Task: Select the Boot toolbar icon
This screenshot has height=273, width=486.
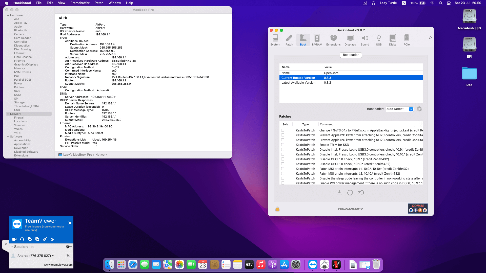Action: pos(303,40)
